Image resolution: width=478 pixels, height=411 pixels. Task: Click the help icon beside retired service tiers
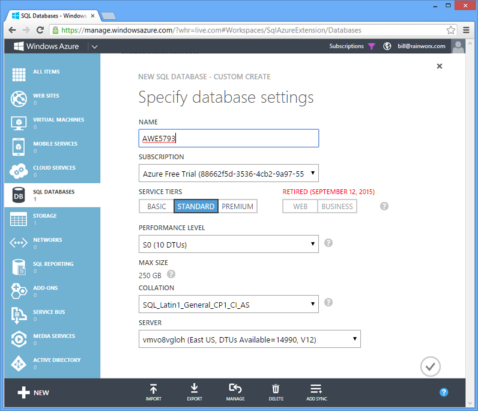tap(384, 206)
